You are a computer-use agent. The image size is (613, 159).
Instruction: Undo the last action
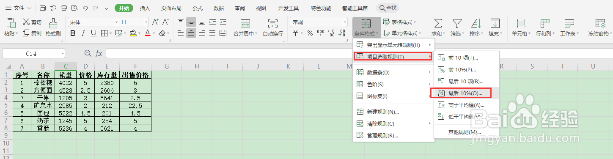click(x=85, y=8)
